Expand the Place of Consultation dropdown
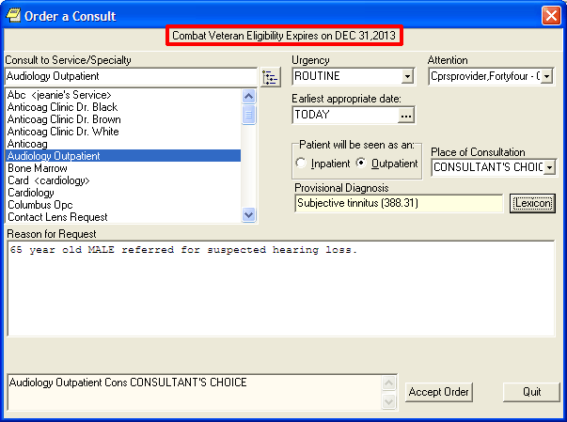567x422 pixels. (x=550, y=167)
